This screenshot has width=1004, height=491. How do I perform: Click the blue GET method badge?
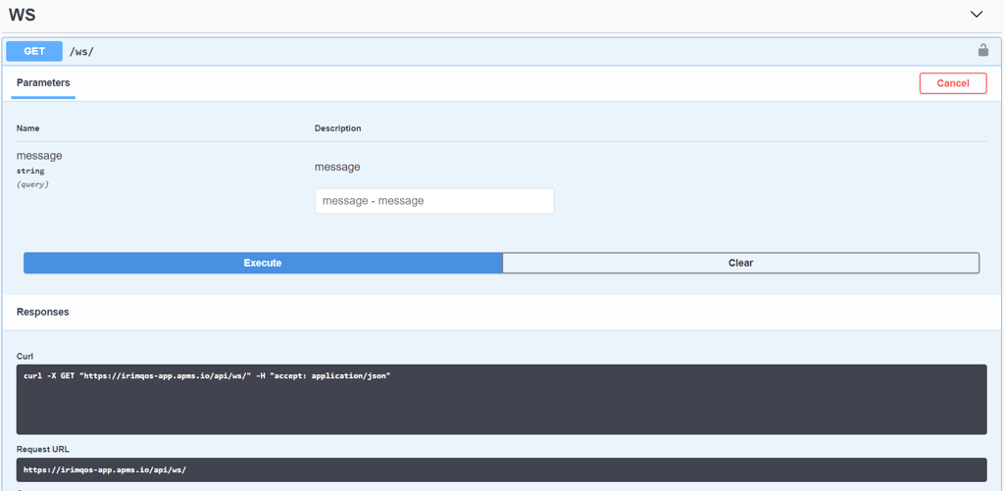click(x=34, y=52)
